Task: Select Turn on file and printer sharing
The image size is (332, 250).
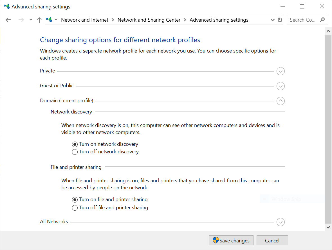Action: point(75,200)
